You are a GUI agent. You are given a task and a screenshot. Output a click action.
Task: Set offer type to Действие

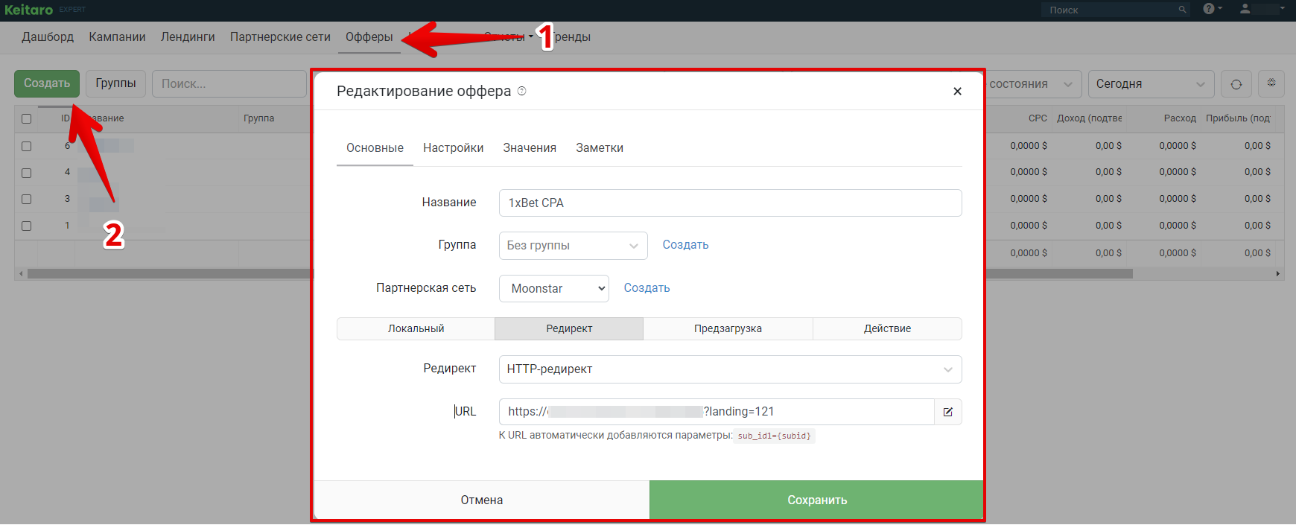(x=887, y=328)
